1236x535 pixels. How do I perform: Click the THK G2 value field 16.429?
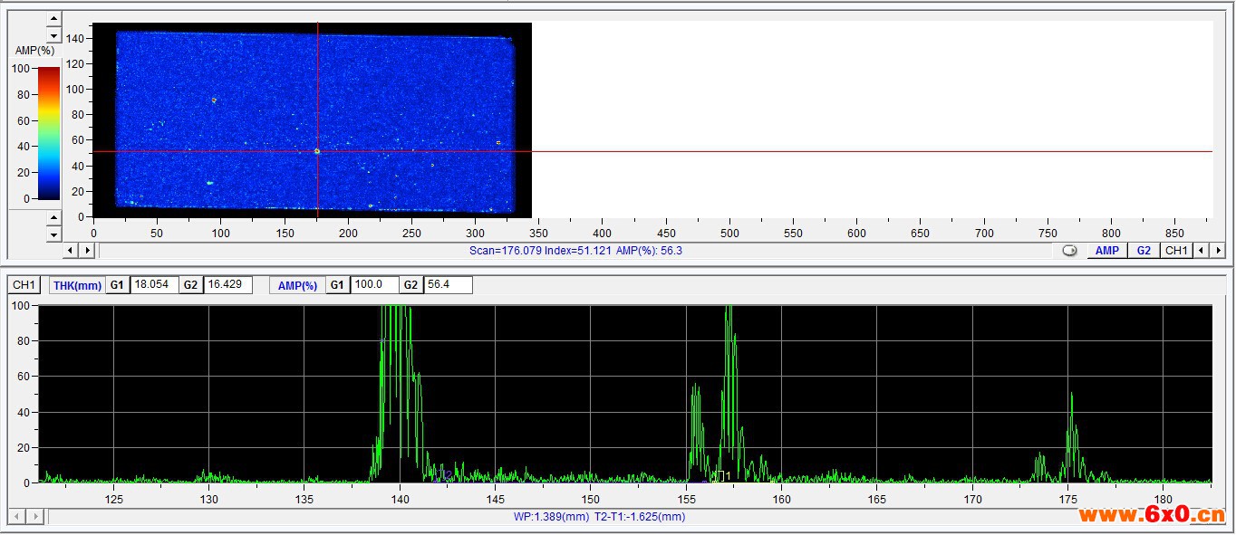tap(228, 285)
